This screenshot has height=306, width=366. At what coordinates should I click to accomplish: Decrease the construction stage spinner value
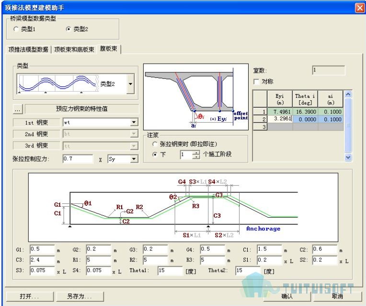196,157
